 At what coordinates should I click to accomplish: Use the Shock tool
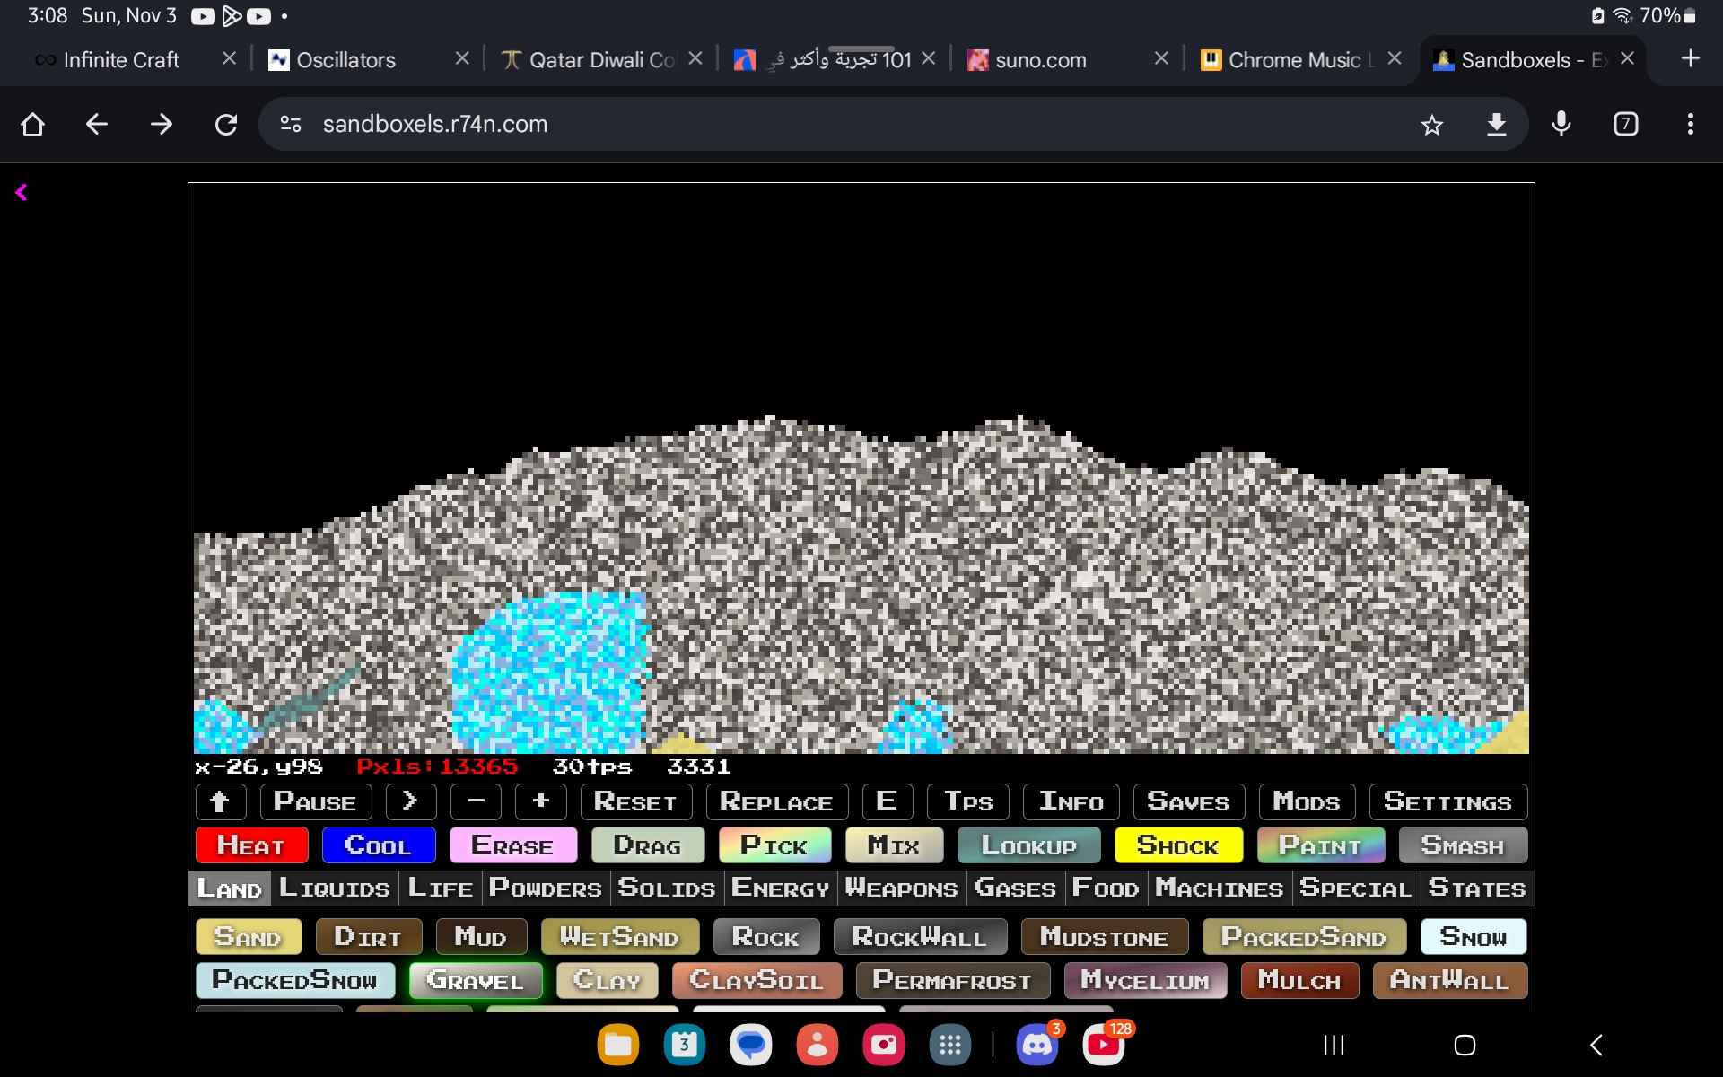pyautogui.click(x=1178, y=845)
